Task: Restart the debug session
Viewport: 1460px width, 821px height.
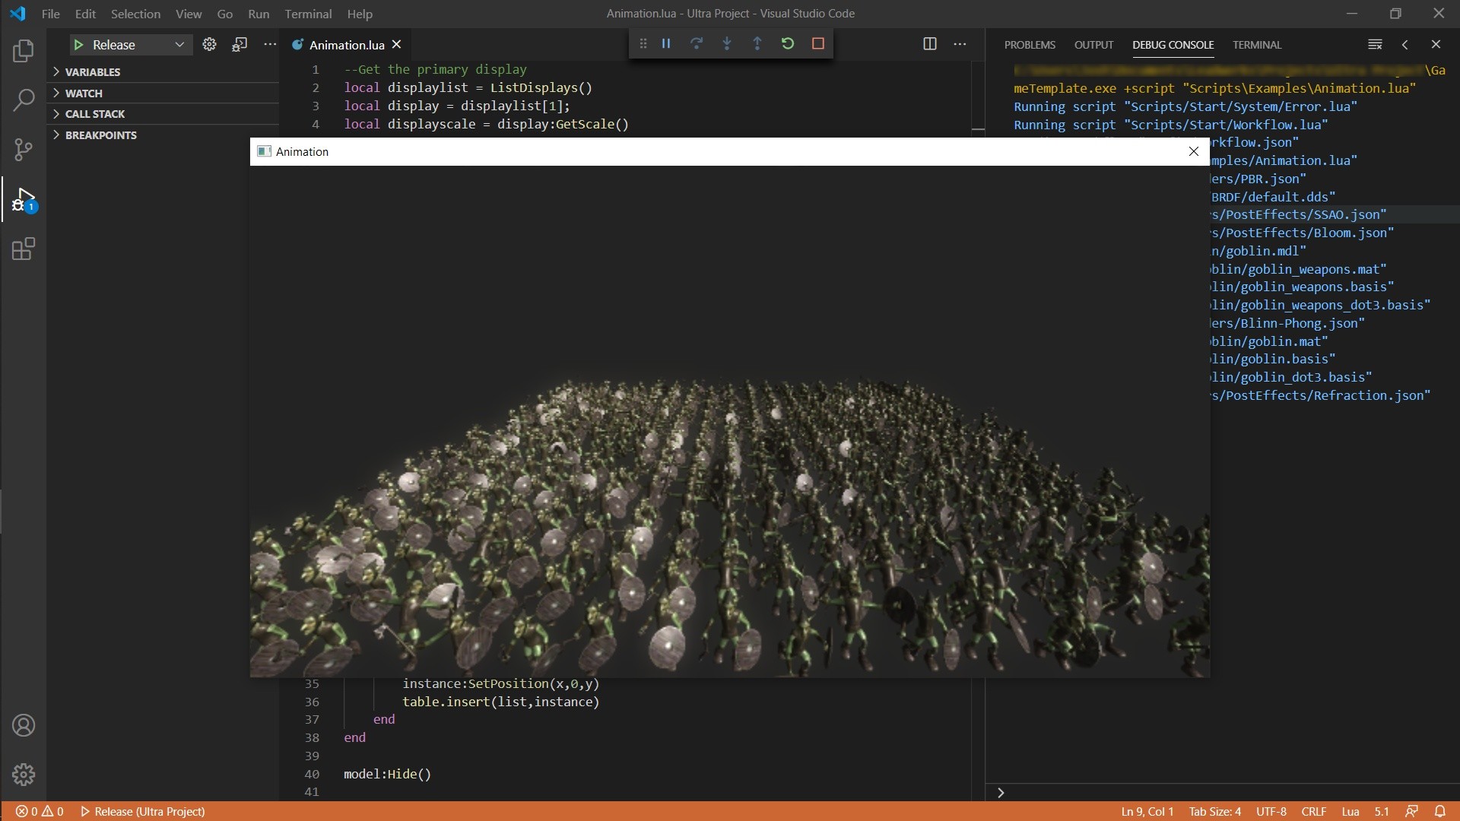Action: (x=788, y=43)
